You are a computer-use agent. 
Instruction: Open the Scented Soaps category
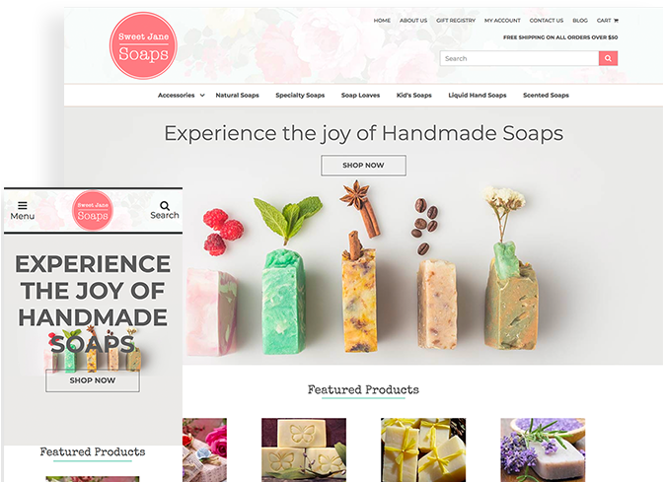[546, 95]
